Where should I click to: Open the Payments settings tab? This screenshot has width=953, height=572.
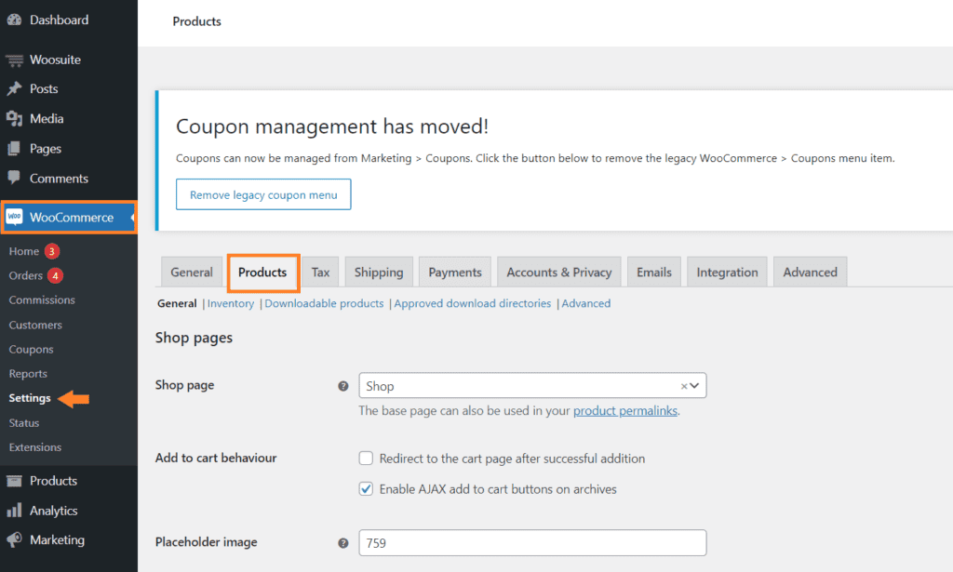[x=455, y=272]
